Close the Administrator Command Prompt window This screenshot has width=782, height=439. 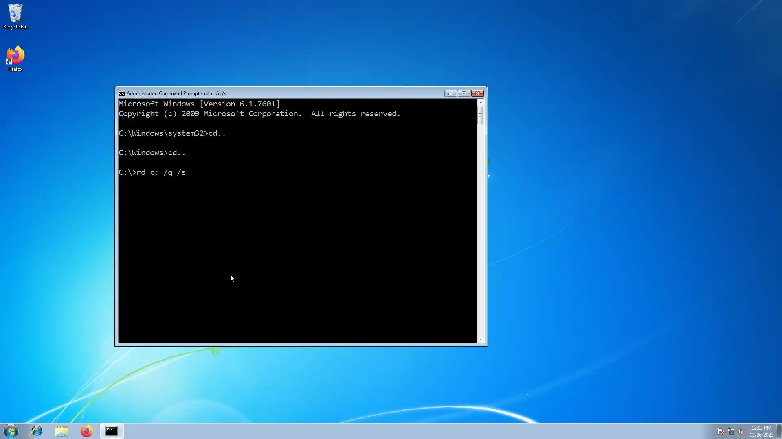[477, 93]
